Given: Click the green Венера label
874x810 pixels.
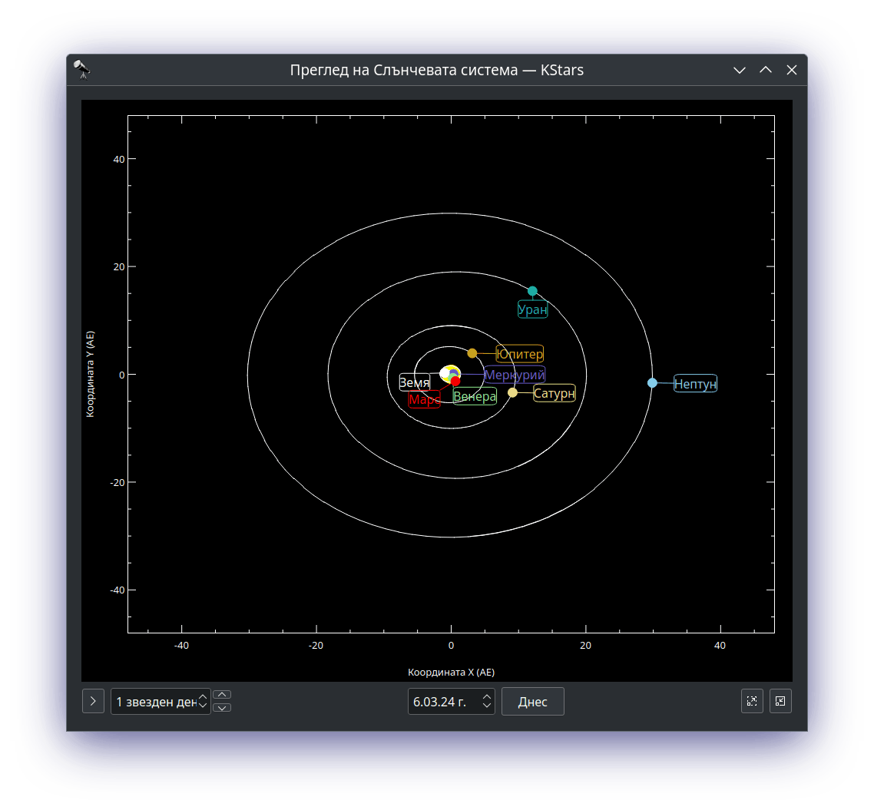Looking at the screenshot, I should pyautogui.click(x=475, y=396).
